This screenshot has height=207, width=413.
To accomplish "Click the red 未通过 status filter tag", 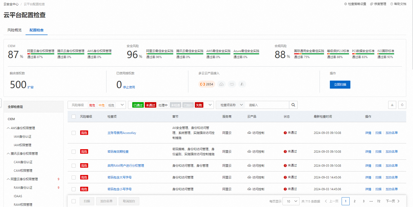I will pos(150,105).
